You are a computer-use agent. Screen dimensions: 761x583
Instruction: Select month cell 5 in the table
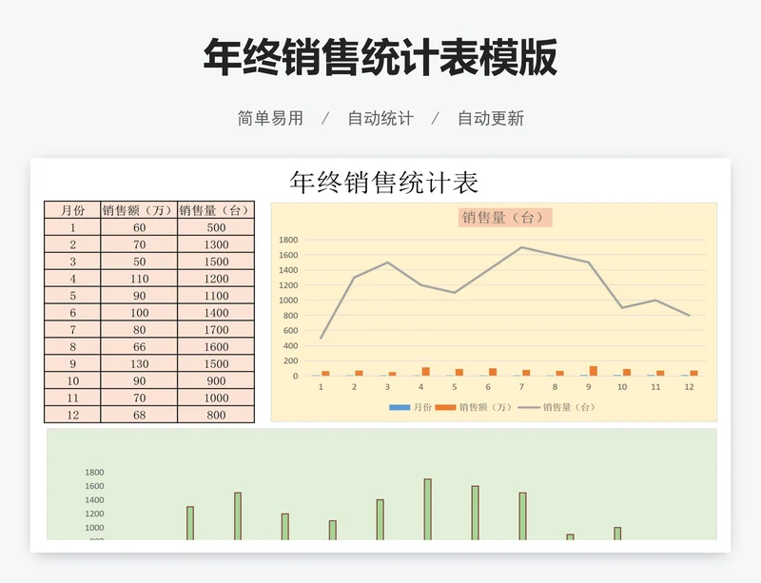(x=72, y=295)
